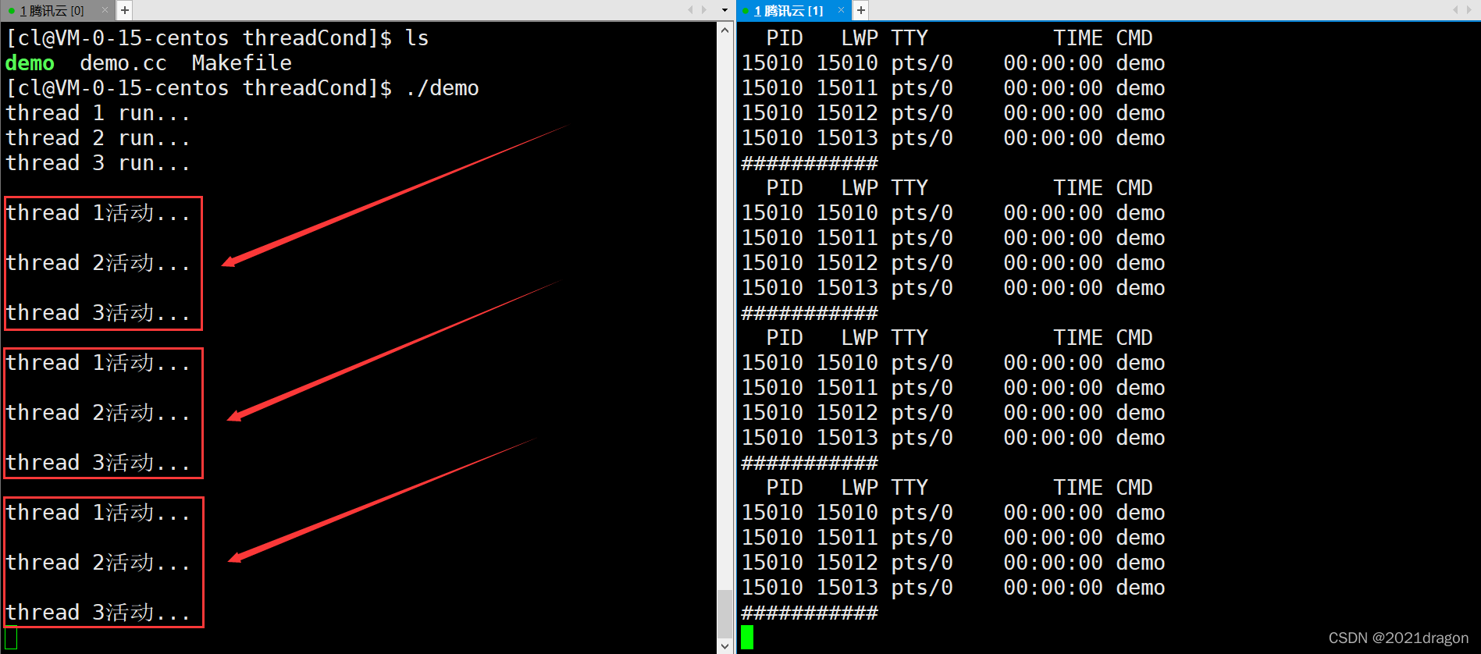Click the cursor box in left terminal
The image size is (1481, 654).
(11, 638)
